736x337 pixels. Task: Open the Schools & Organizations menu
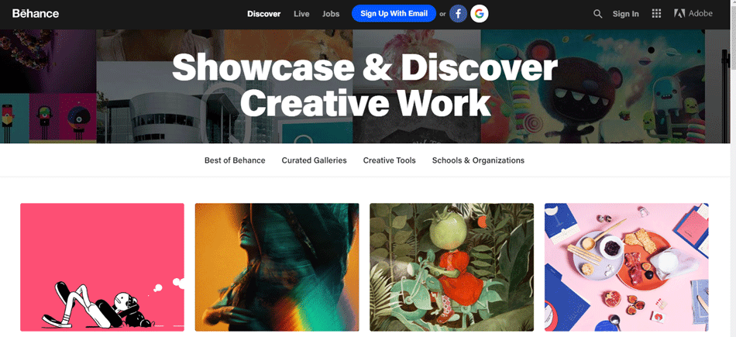click(x=478, y=160)
